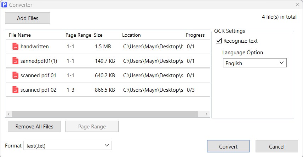303x157 pixels.
Task: Click the File Name column header
Action: point(20,35)
